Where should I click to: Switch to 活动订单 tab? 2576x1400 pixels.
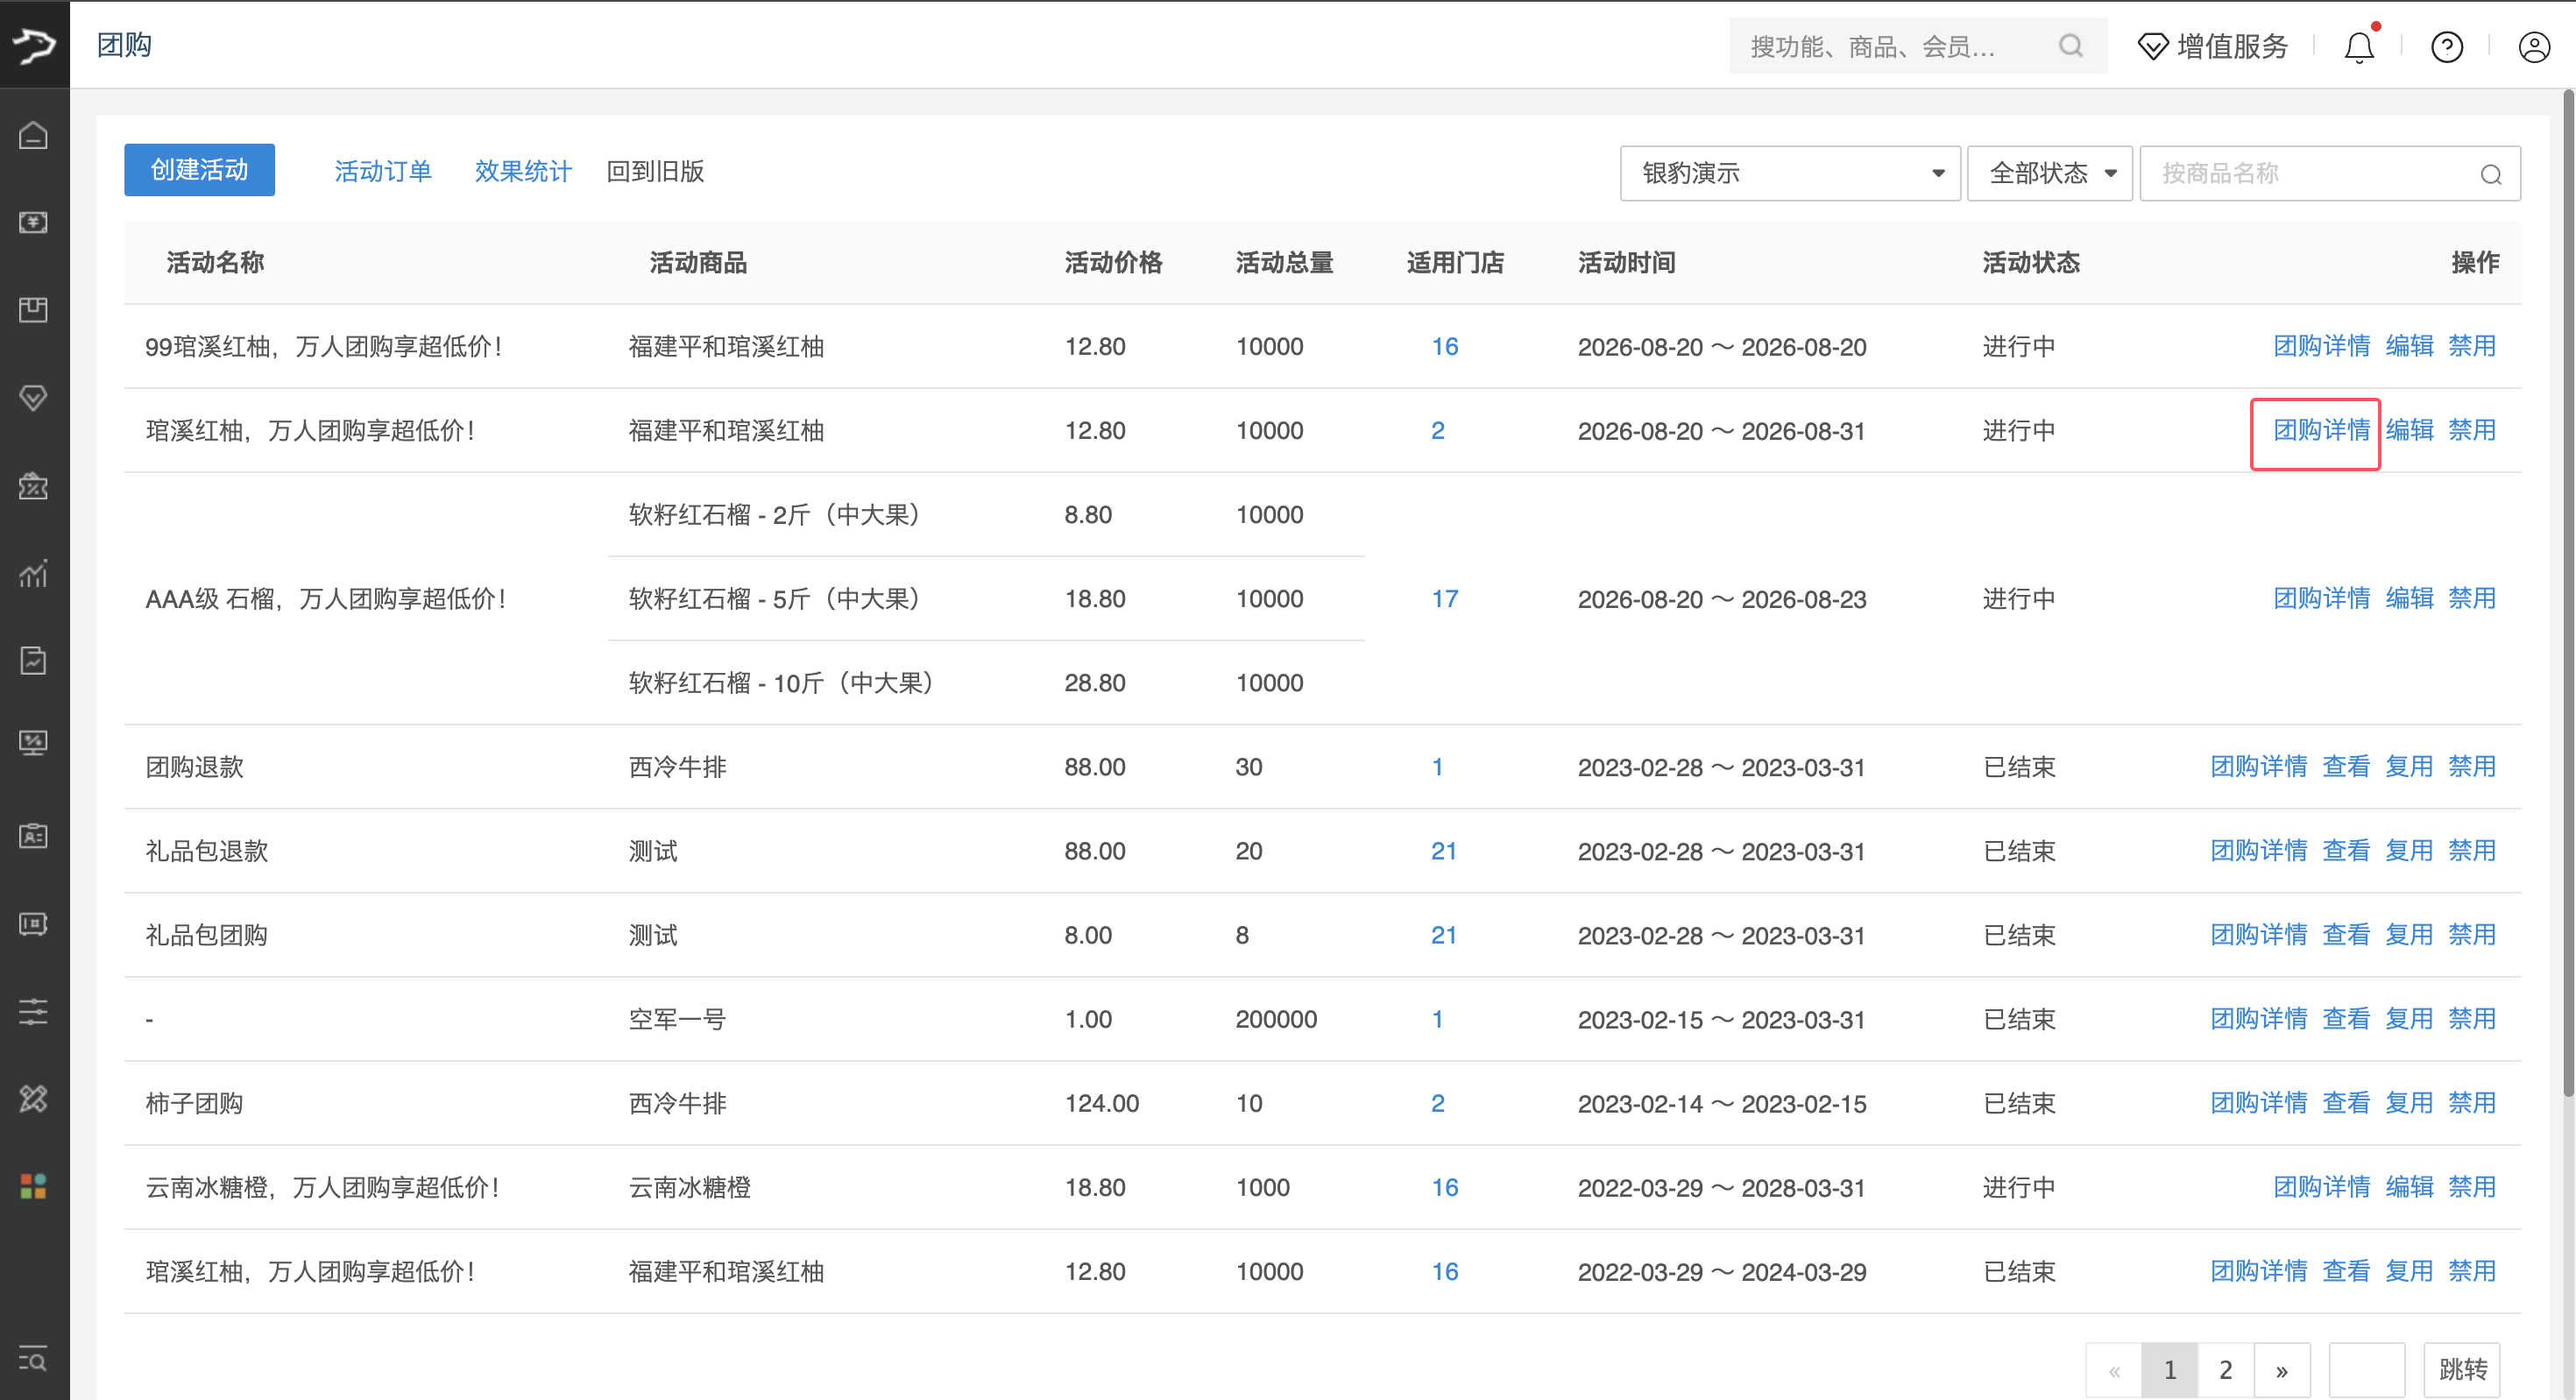point(383,171)
